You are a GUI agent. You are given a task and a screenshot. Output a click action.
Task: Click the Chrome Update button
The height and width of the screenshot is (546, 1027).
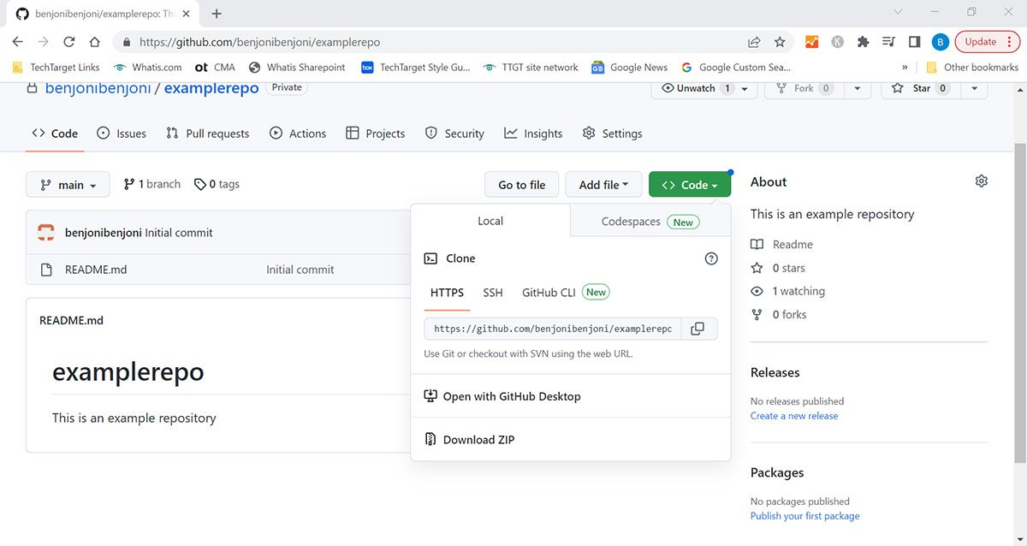click(x=980, y=42)
